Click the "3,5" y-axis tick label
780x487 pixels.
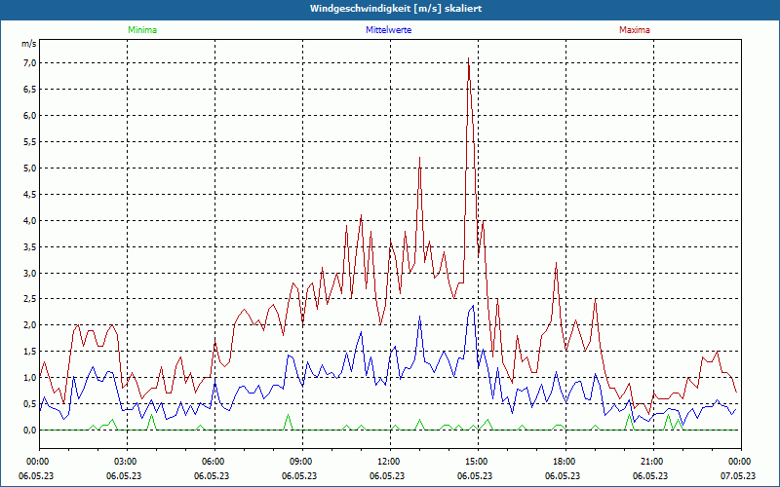click(30, 246)
